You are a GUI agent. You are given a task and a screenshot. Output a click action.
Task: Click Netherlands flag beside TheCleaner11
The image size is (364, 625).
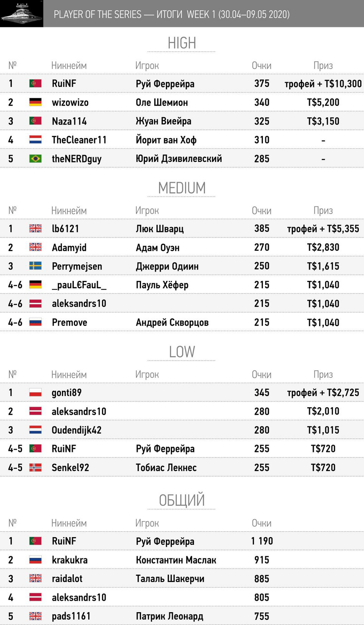(35, 140)
